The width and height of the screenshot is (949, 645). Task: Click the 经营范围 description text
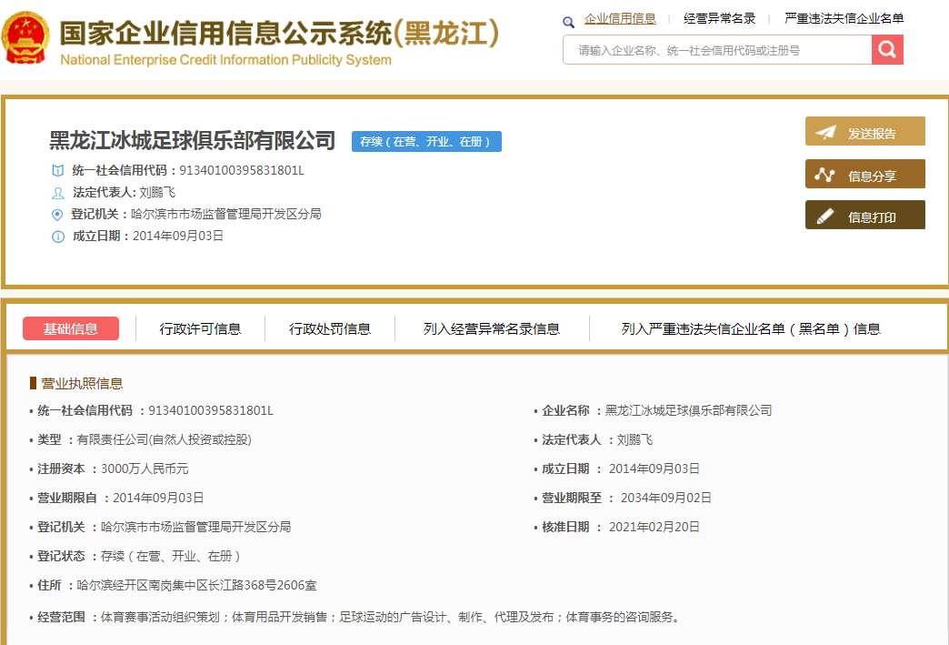[x=391, y=617]
